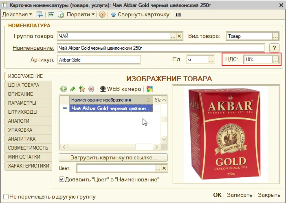Switch to the ЦЕНА ТОВАРА tab
The height and width of the screenshot is (203, 286).
(28, 85)
